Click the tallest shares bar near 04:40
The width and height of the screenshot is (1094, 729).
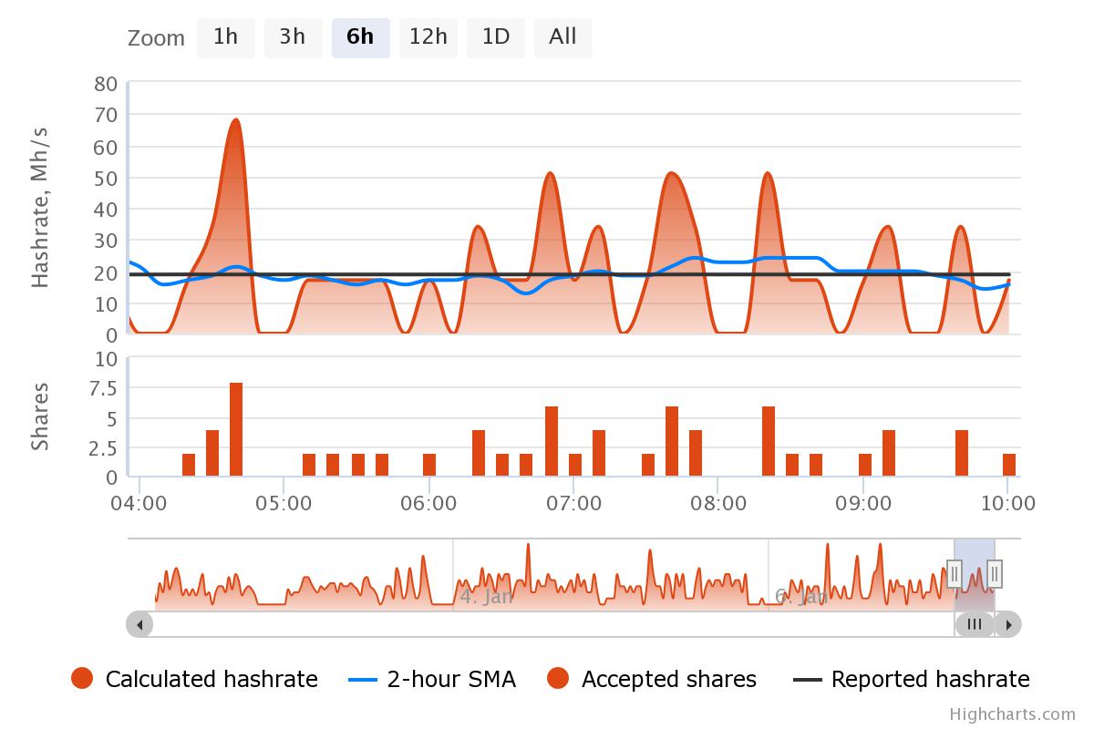(x=236, y=428)
